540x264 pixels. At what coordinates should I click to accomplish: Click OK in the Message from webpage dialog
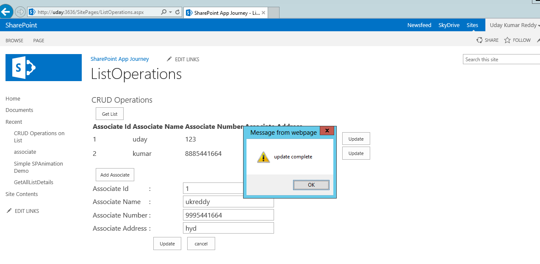point(311,185)
